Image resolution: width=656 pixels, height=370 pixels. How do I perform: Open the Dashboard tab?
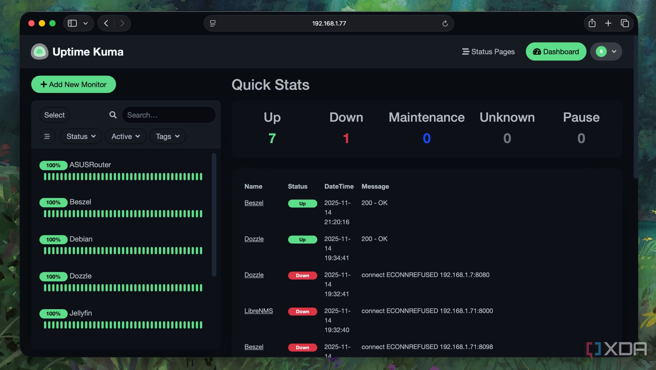(556, 52)
